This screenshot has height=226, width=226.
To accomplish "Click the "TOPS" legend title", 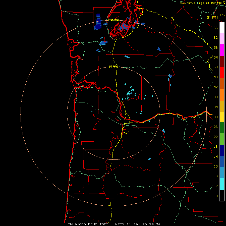I will pos(221,15).
